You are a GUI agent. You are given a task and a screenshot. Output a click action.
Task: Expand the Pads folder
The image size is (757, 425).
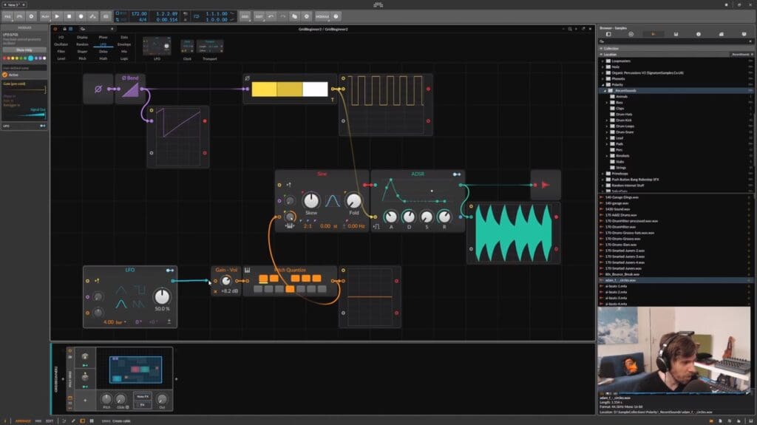(x=607, y=144)
